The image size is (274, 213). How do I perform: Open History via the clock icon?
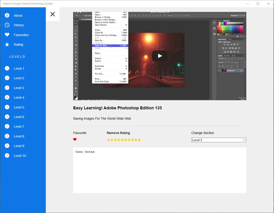pos(7,25)
